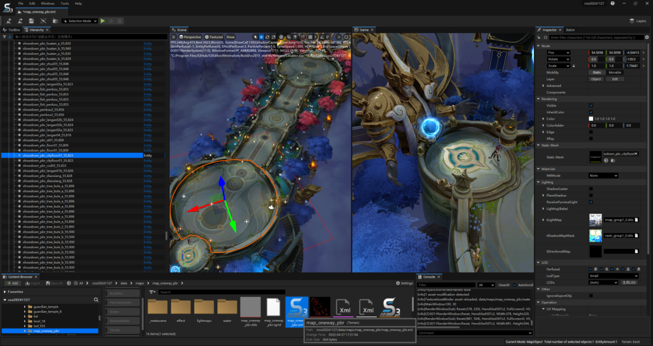Switch to the Baker tab

(570, 30)
